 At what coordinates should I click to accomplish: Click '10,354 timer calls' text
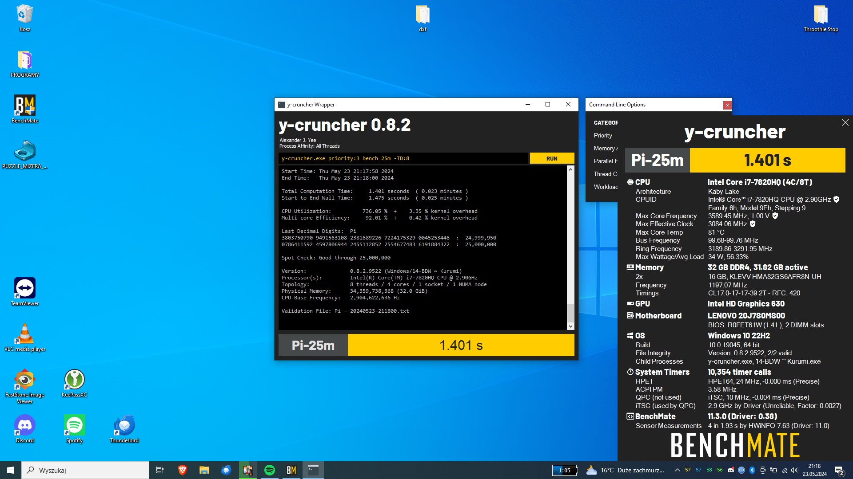tap(739, 372)
